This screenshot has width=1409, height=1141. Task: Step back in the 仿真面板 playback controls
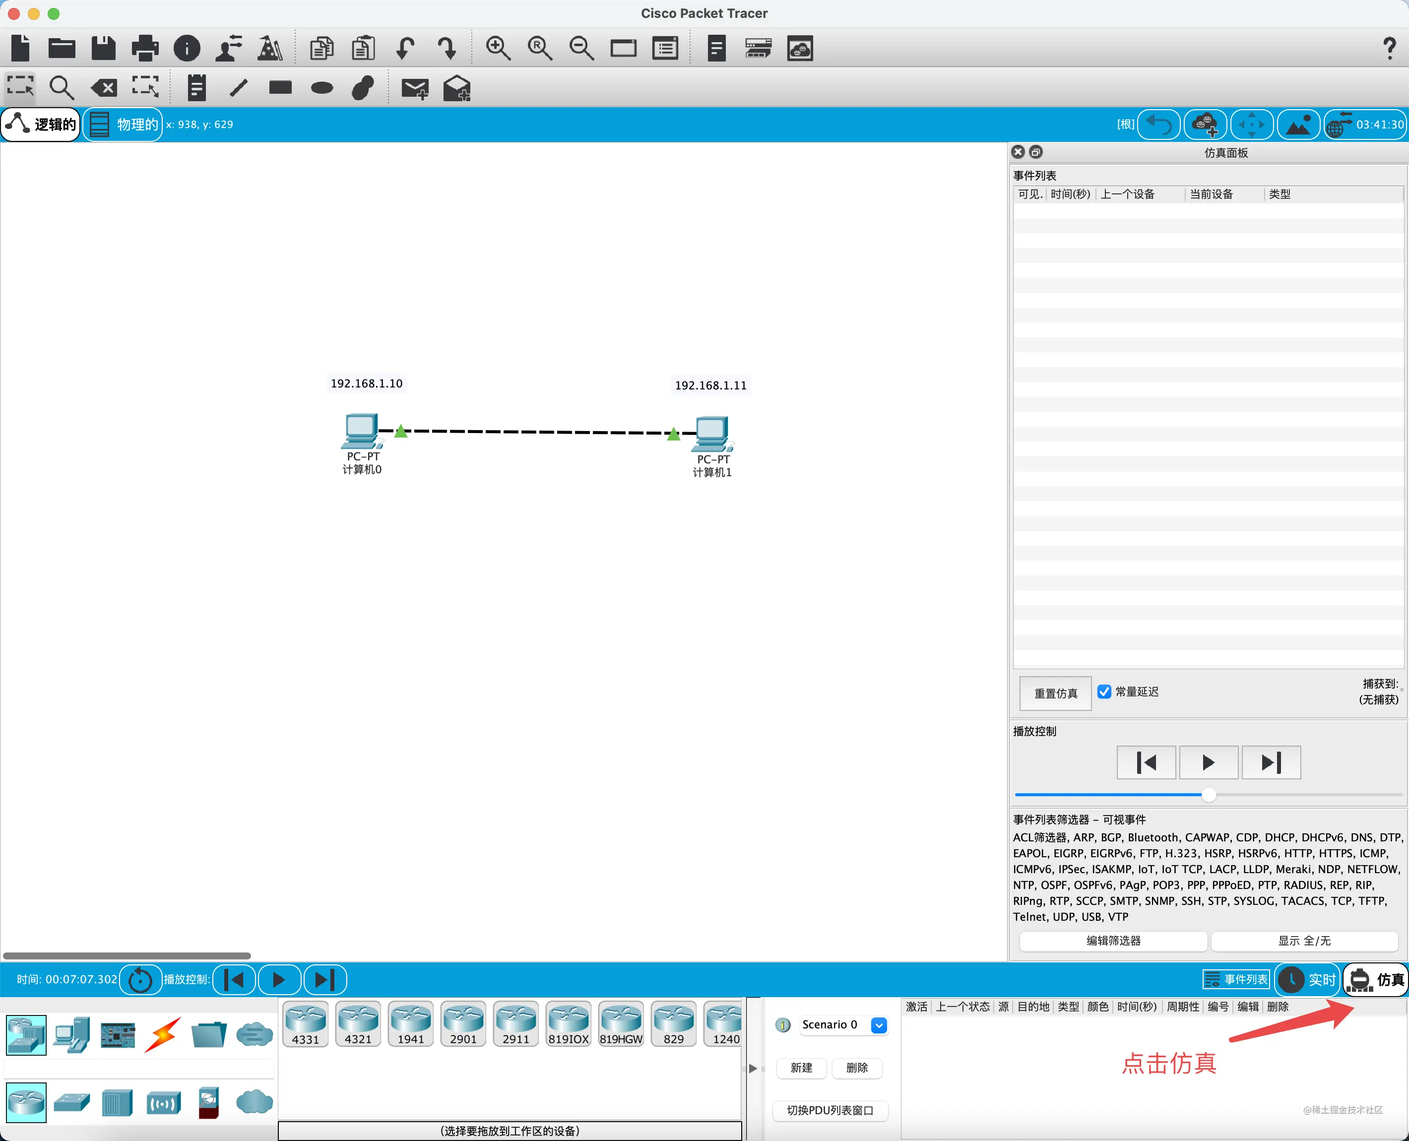[1146, 762]
